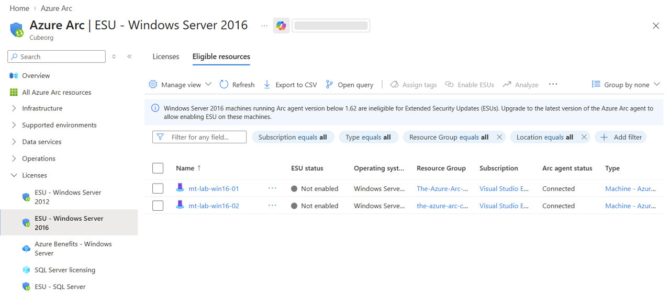Close the Azure Arc blade
Viewport: 670px width, 294px height.
click(656, 26)
